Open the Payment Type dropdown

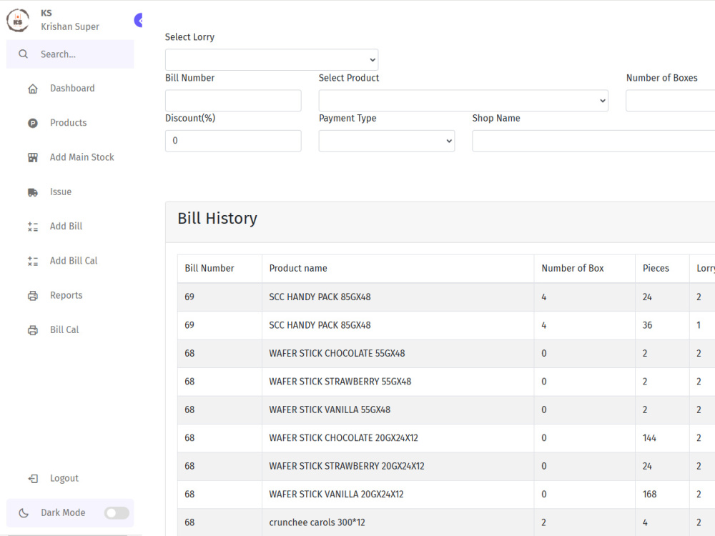coord(387,141)
